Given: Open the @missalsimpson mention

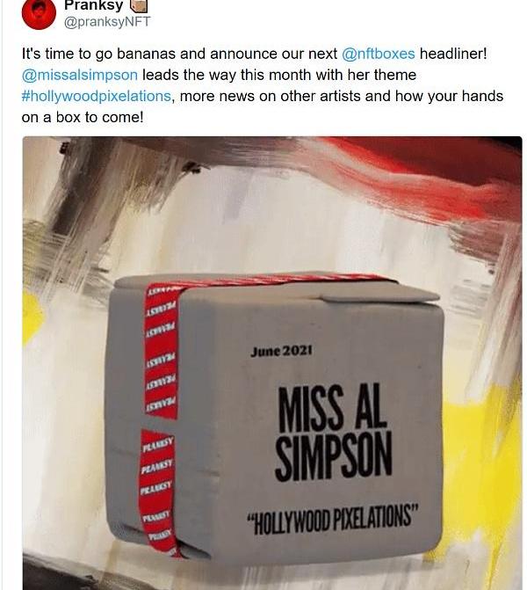Looking at the screenshot, I should 80,75.
